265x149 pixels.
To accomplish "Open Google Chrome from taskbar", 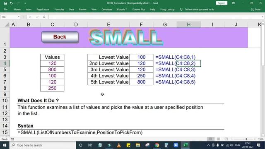I will (x=157, y=145).
